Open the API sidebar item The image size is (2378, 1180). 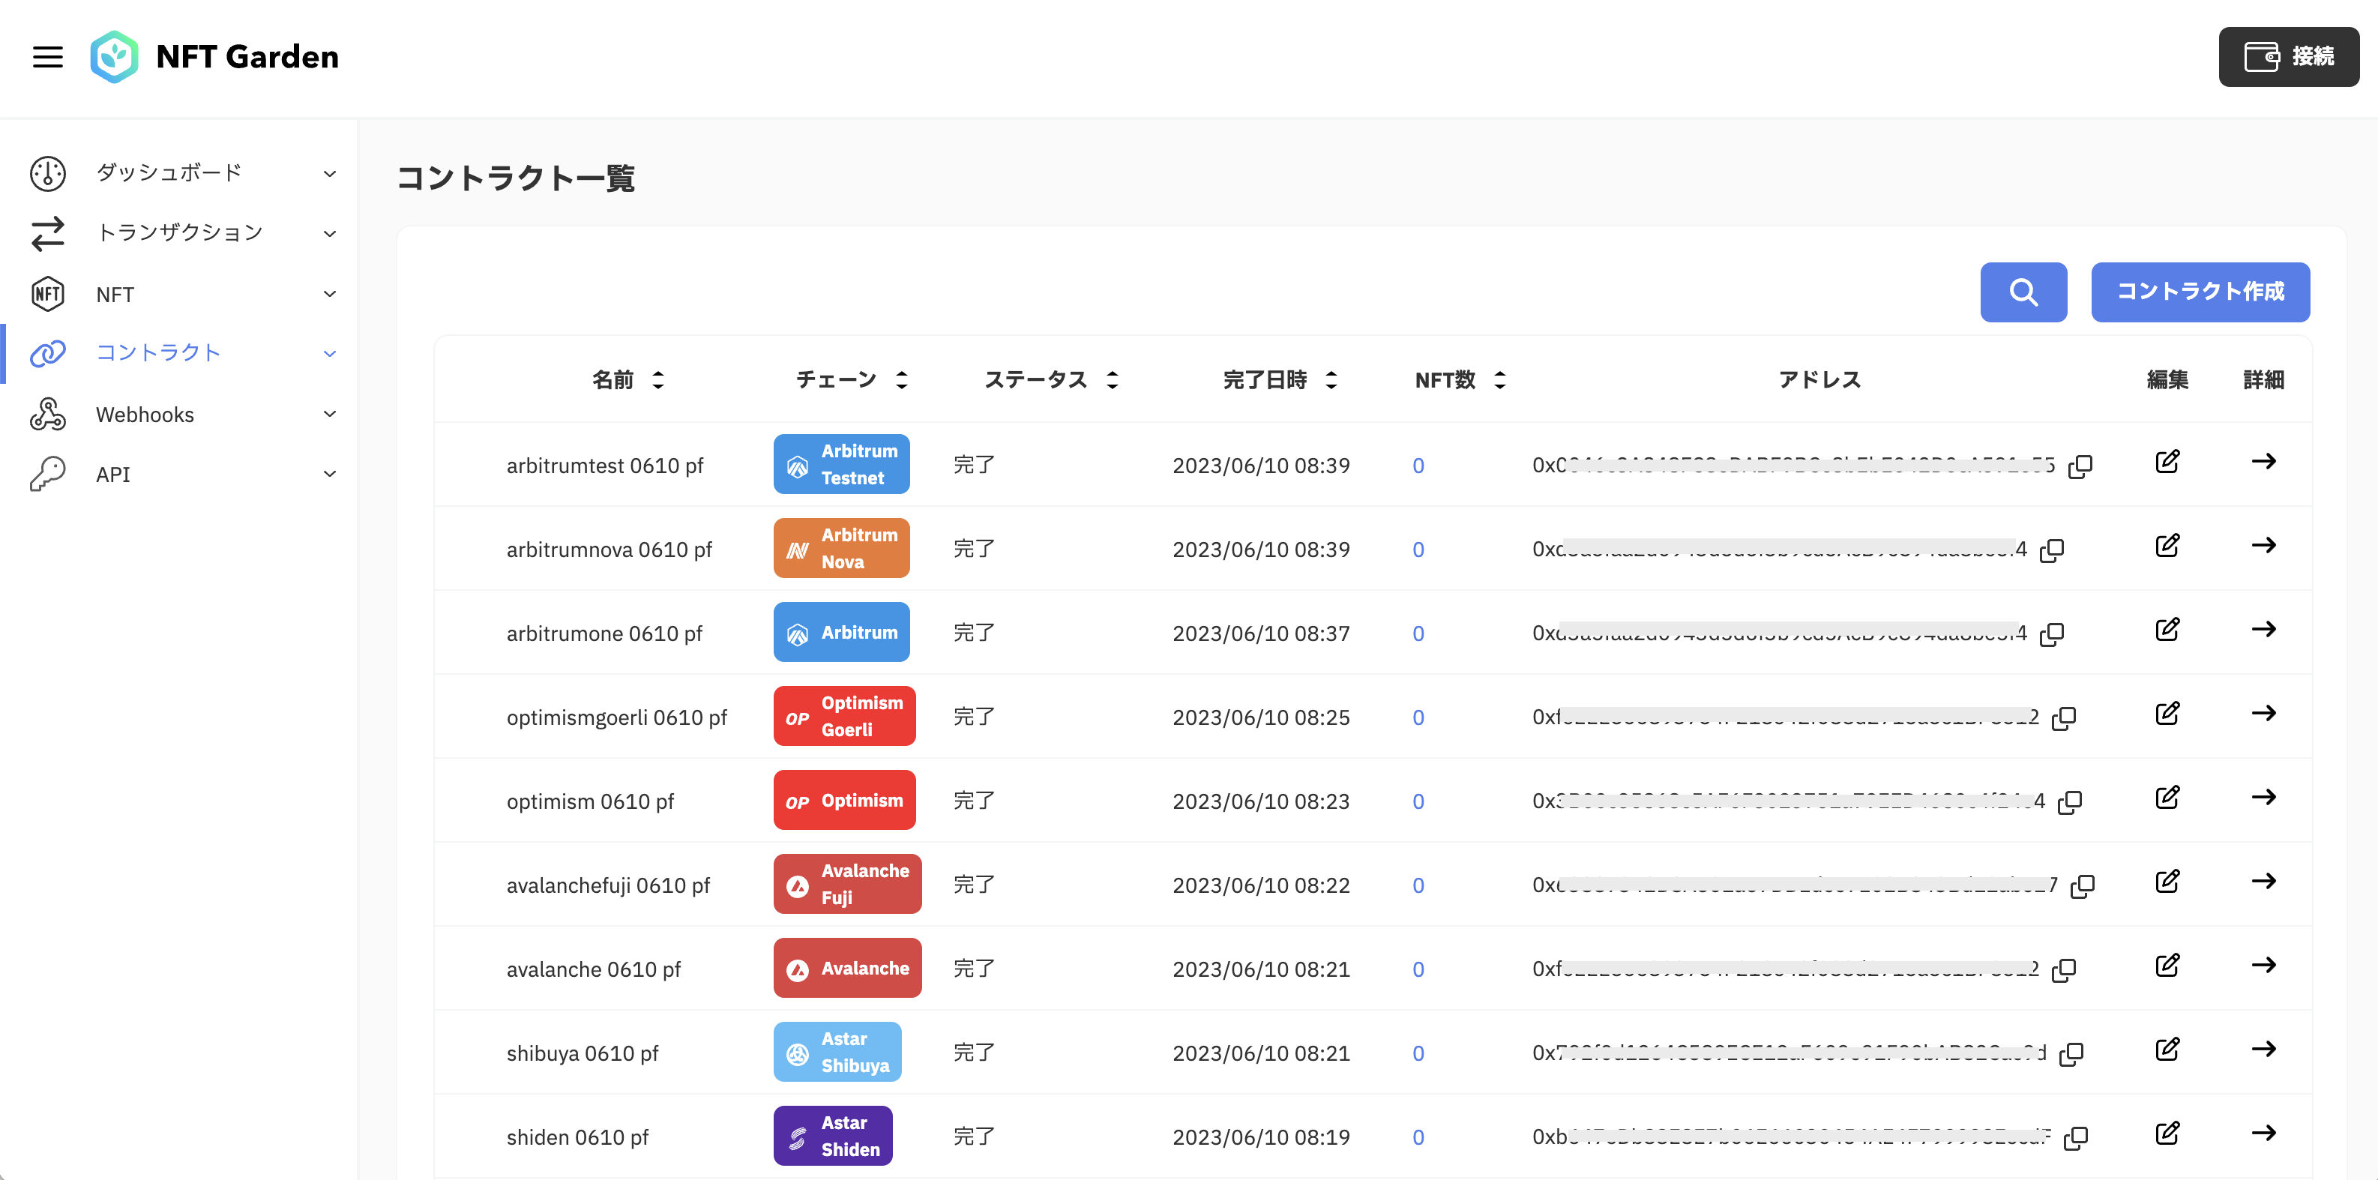tap(113, 475)
